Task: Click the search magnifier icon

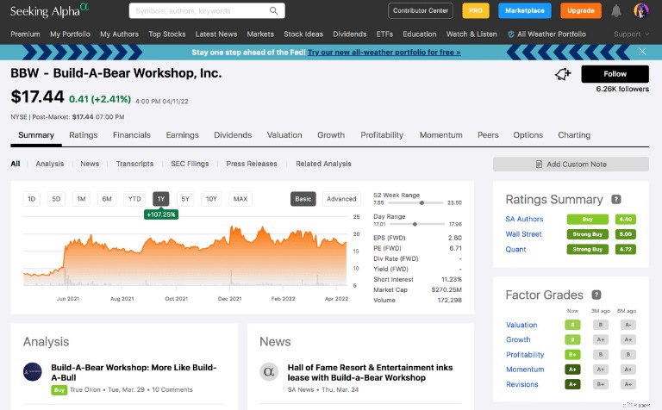Action: pos(273,10)
